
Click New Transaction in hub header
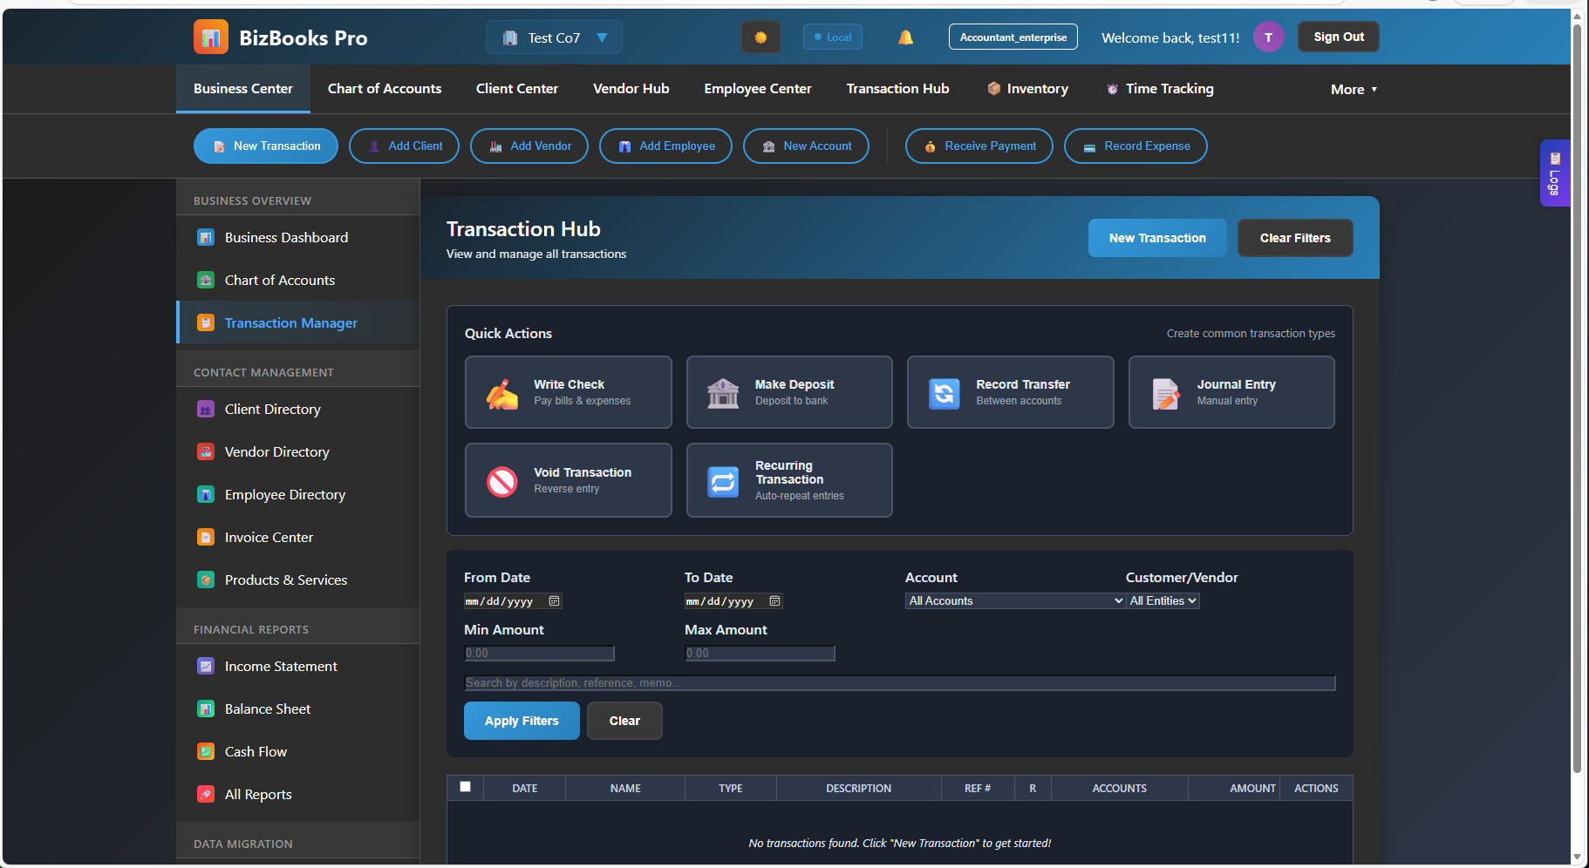(1157, 238)
